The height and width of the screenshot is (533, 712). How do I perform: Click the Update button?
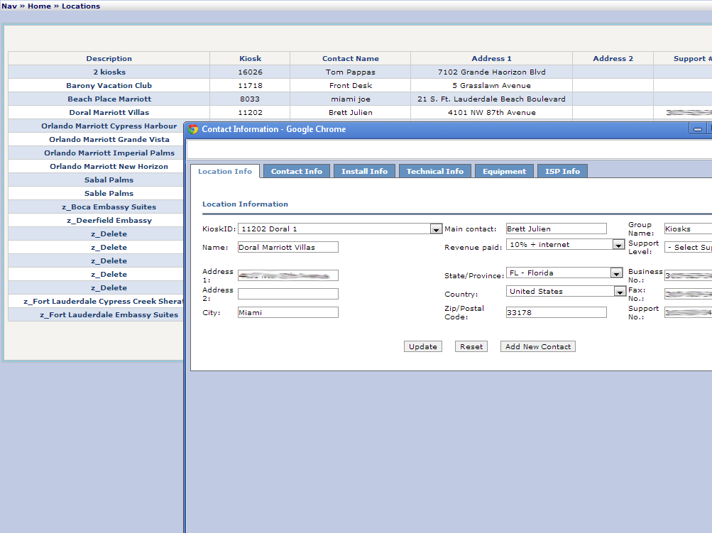(x=423, y=346)
